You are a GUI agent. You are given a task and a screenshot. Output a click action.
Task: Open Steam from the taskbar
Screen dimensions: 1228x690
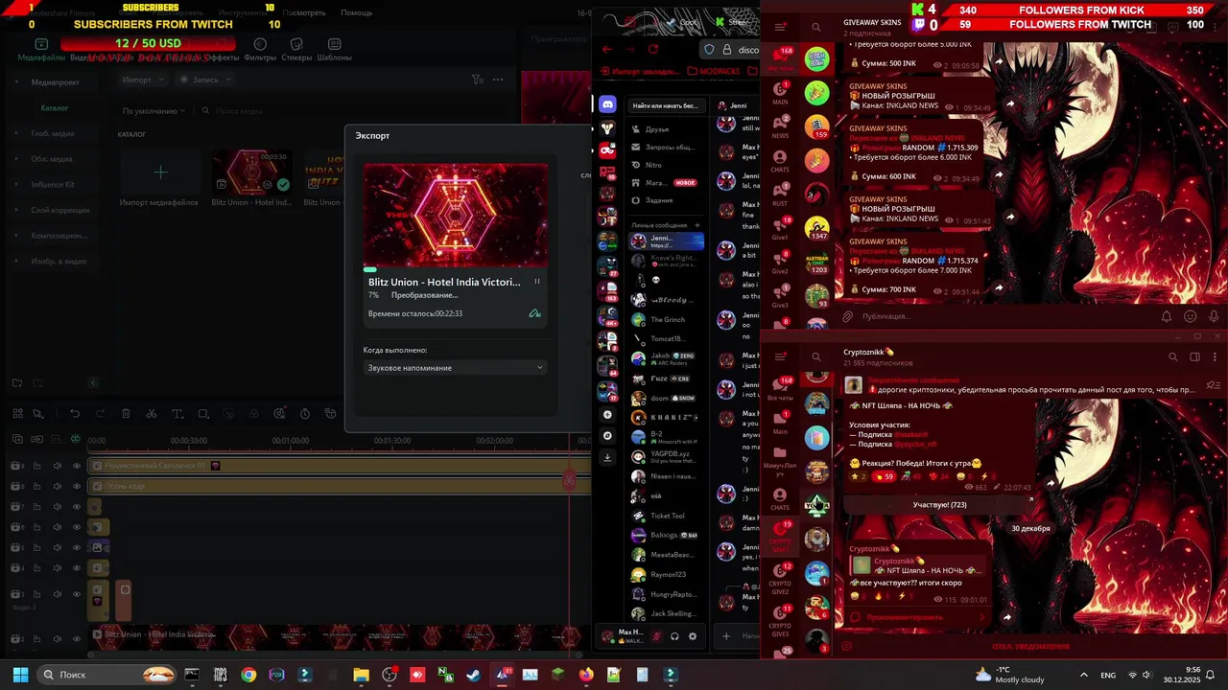click(x=473, y=675)
